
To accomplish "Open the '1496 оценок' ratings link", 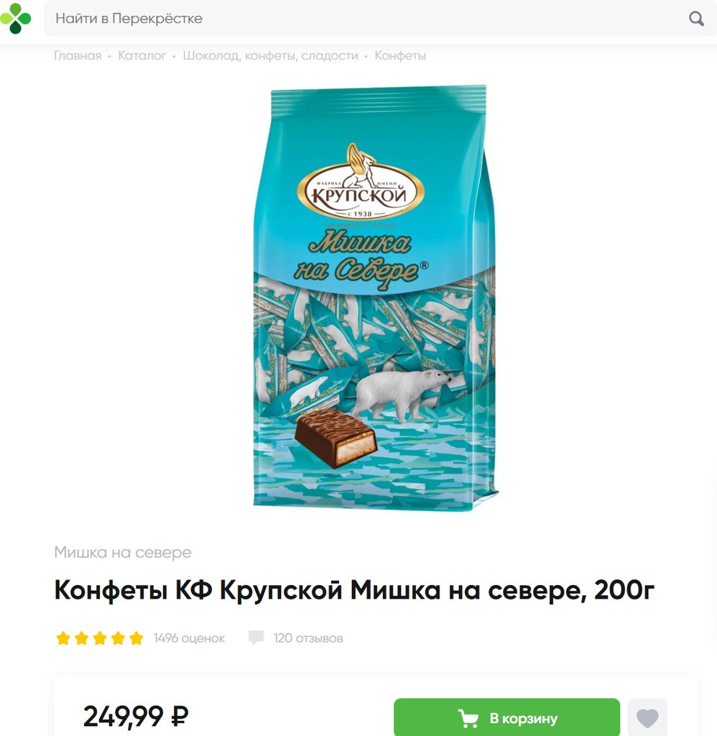I will [x=189, y=638].
